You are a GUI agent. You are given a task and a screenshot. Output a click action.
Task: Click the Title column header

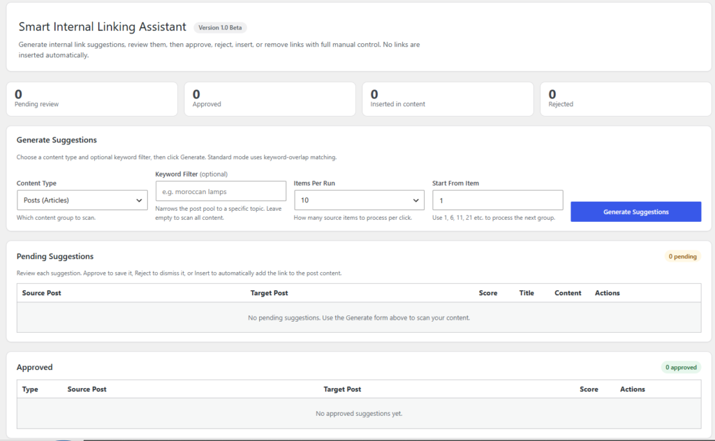526,293
